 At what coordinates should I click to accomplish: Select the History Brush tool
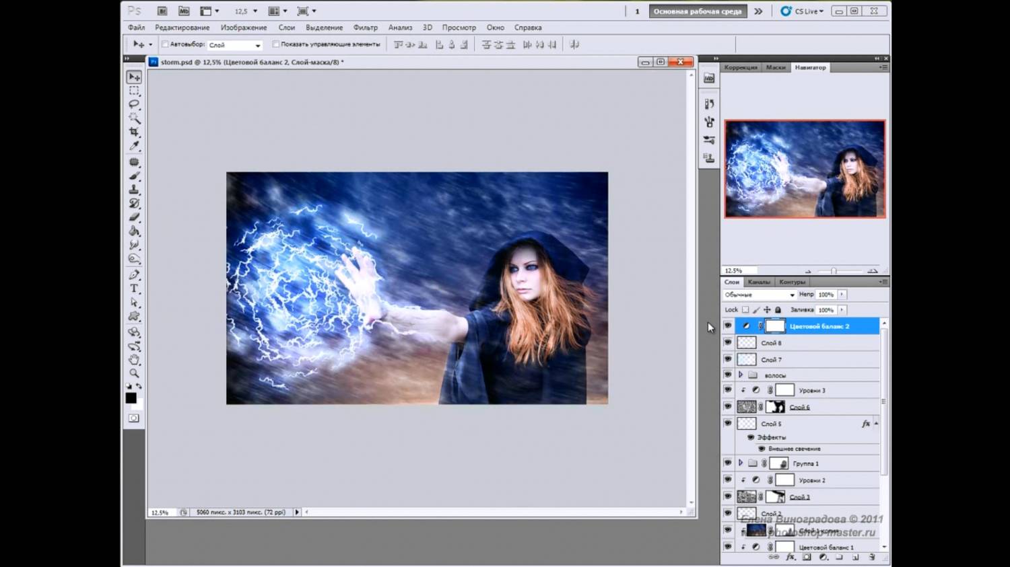[134, 203]
